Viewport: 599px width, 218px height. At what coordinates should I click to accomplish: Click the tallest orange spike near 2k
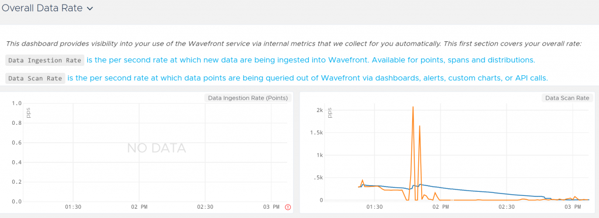point(413,107)
